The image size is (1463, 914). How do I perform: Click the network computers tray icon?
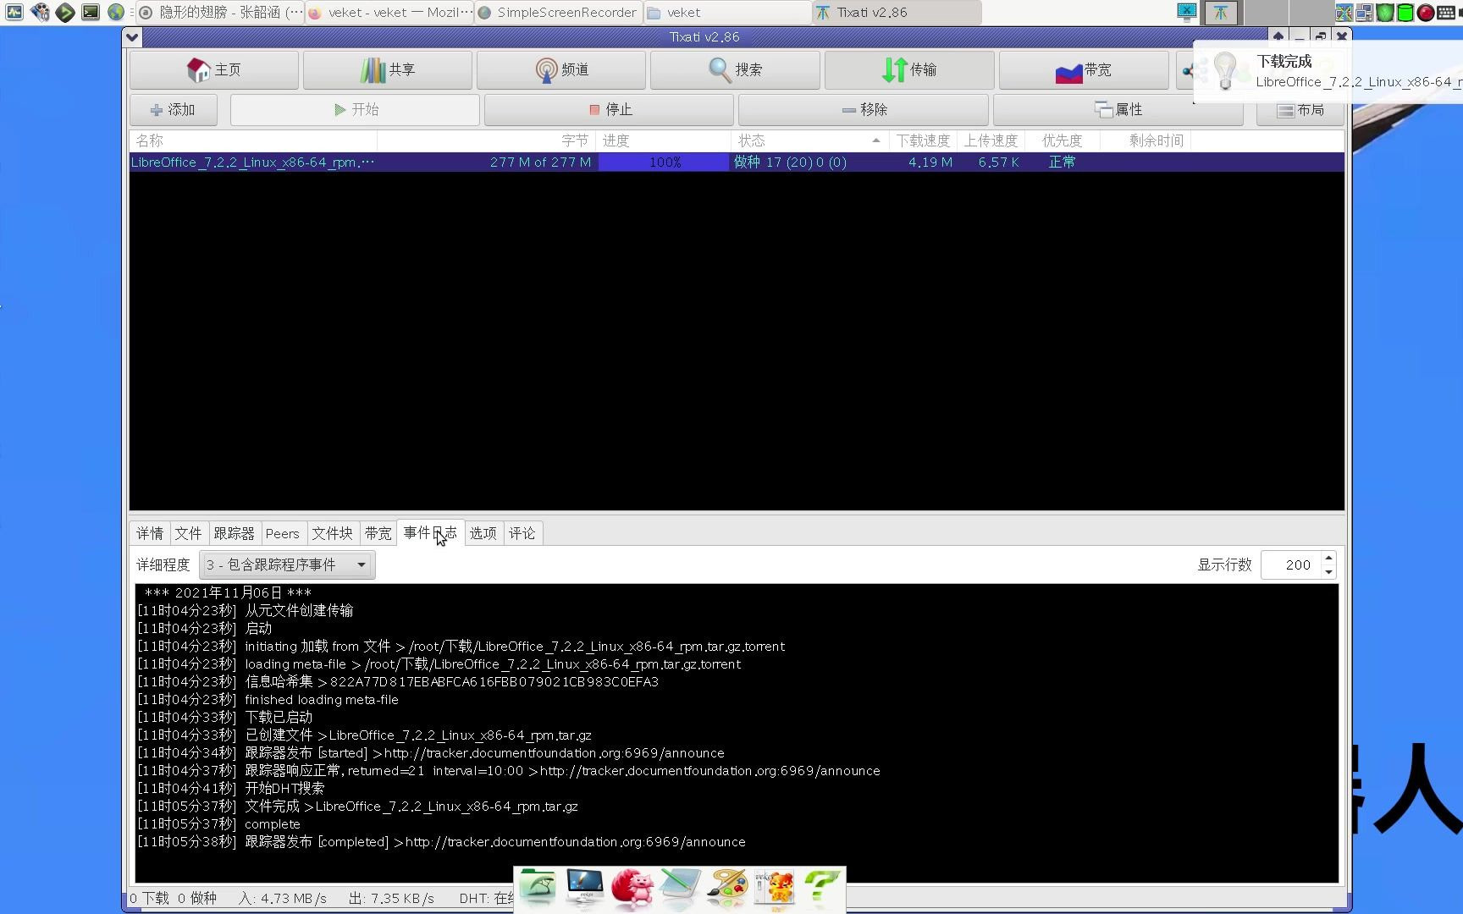(x=1364, y=12)
